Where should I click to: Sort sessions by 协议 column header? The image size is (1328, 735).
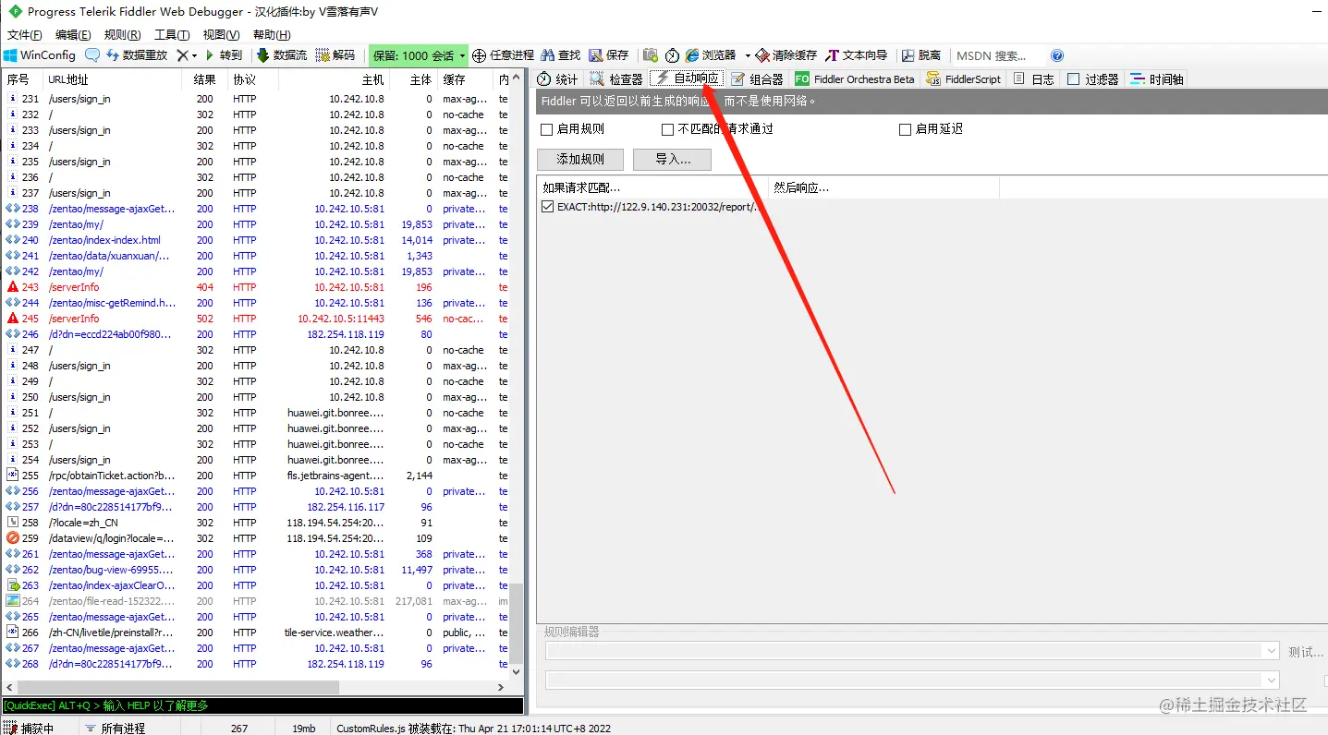pyautogui.click(x=251, y=79)
